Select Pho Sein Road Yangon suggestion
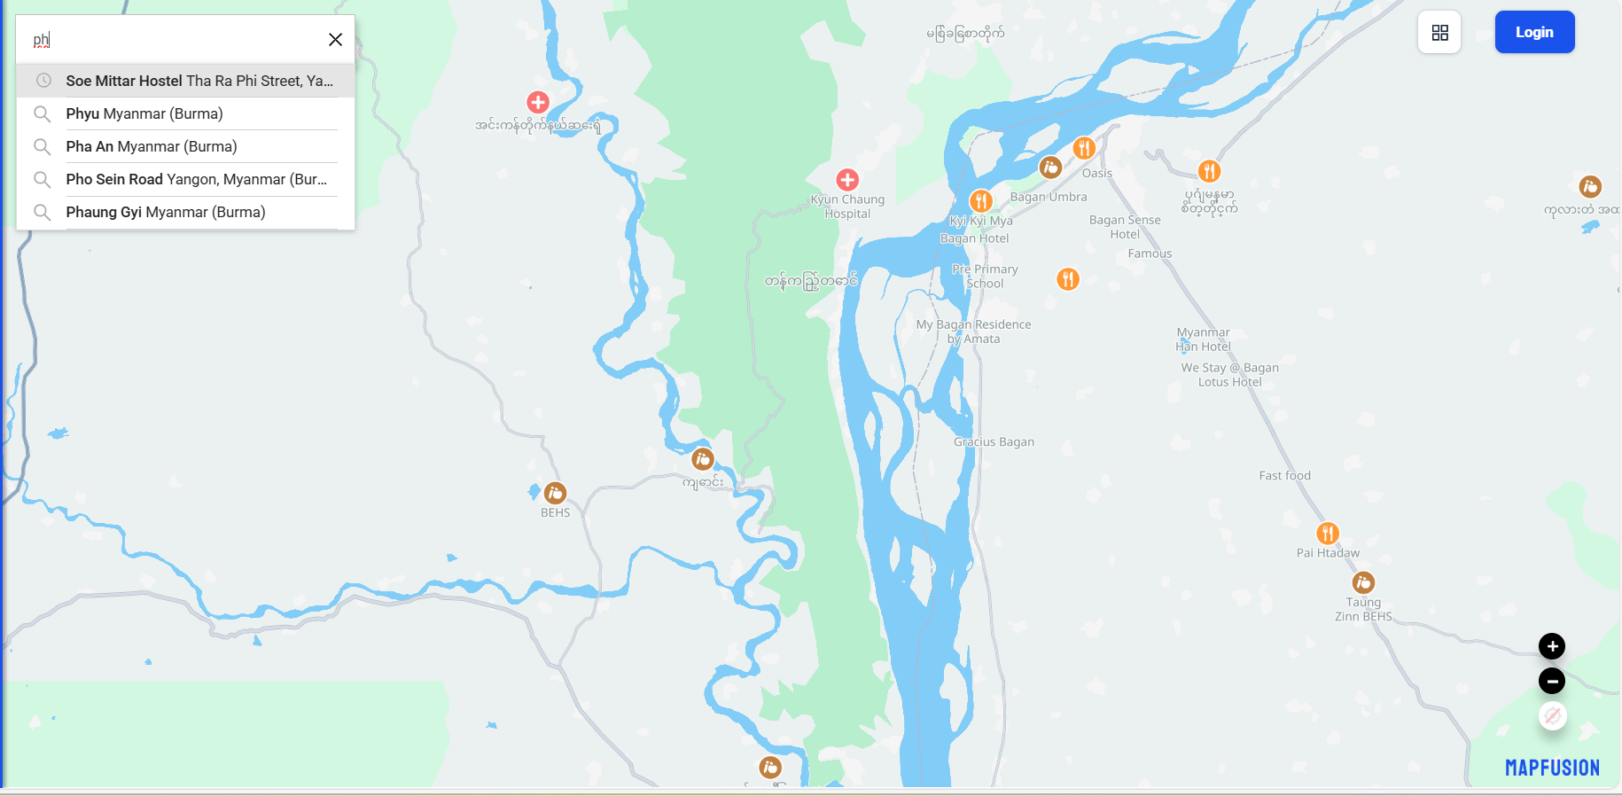This screenshot has height=796, width=1622. coord(185,179)
